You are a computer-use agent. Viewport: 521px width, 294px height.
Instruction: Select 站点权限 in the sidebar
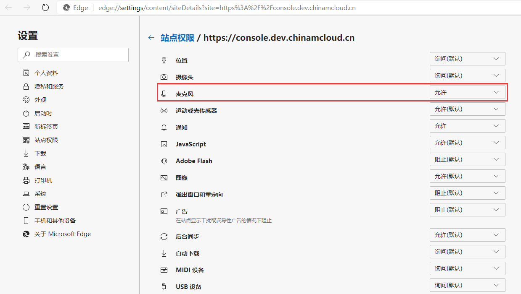click(x=46, y=140)
